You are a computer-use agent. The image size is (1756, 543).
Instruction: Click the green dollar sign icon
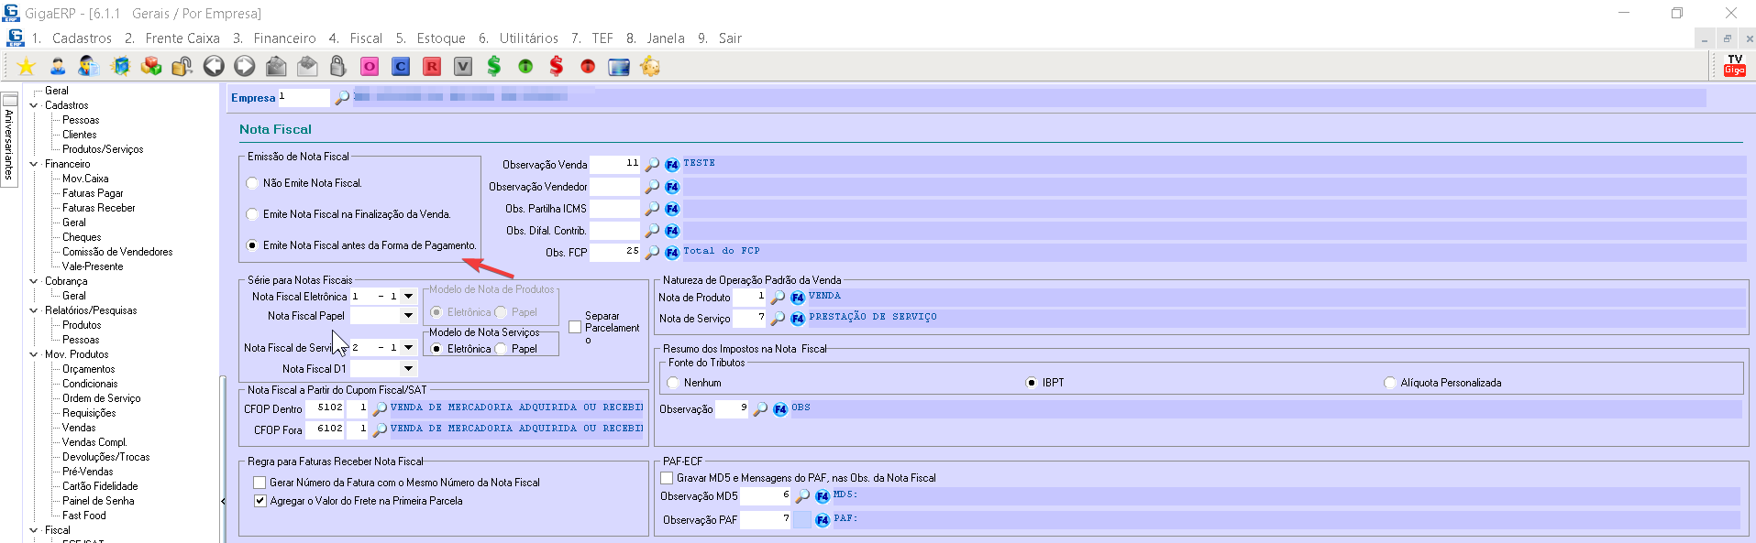pyautogui.click(x=494, y=66)
